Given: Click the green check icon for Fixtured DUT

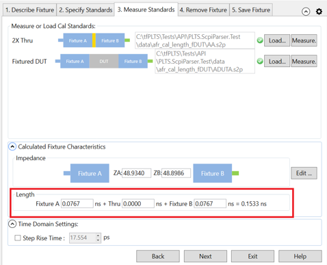Looking at the screenshot, I should tap(260, 61).
